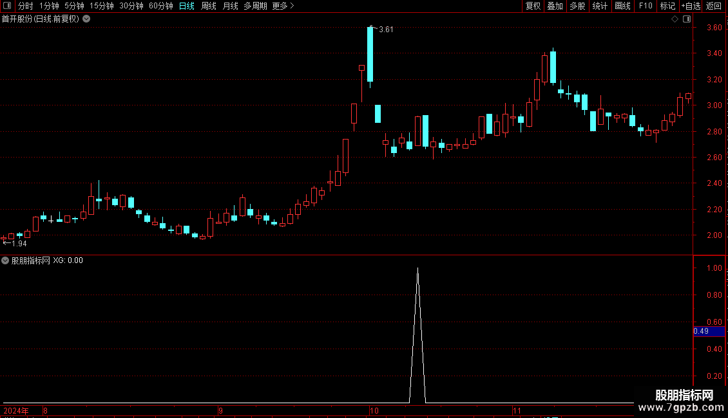The width and height of the screenshot is (728, 418).
Task: Activate the 画线 drawing tool
Action: click(x=622, y=6)
